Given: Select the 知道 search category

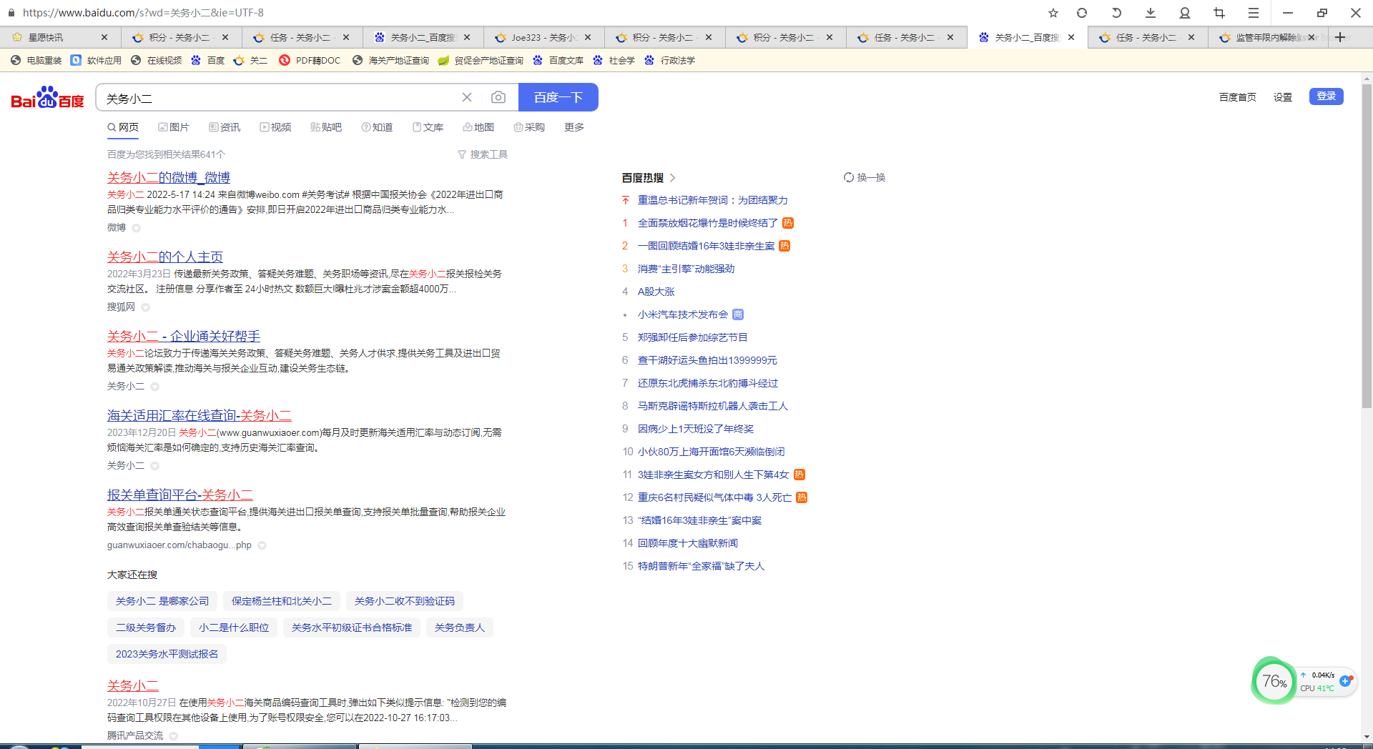Looking at the screenshot, I should pos(377,127).
